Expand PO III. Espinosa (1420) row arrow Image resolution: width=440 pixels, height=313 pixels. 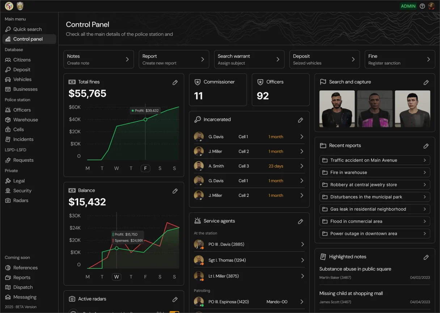click(x=302, y=302)
